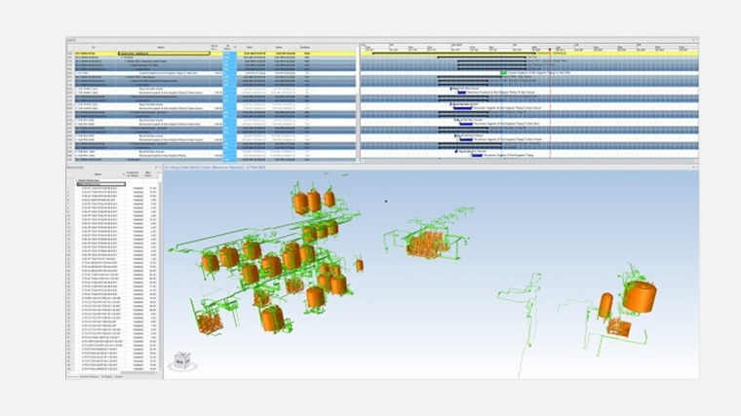Click the ID column header in the Gantt table
741x416 pixels.
[93, 47]
